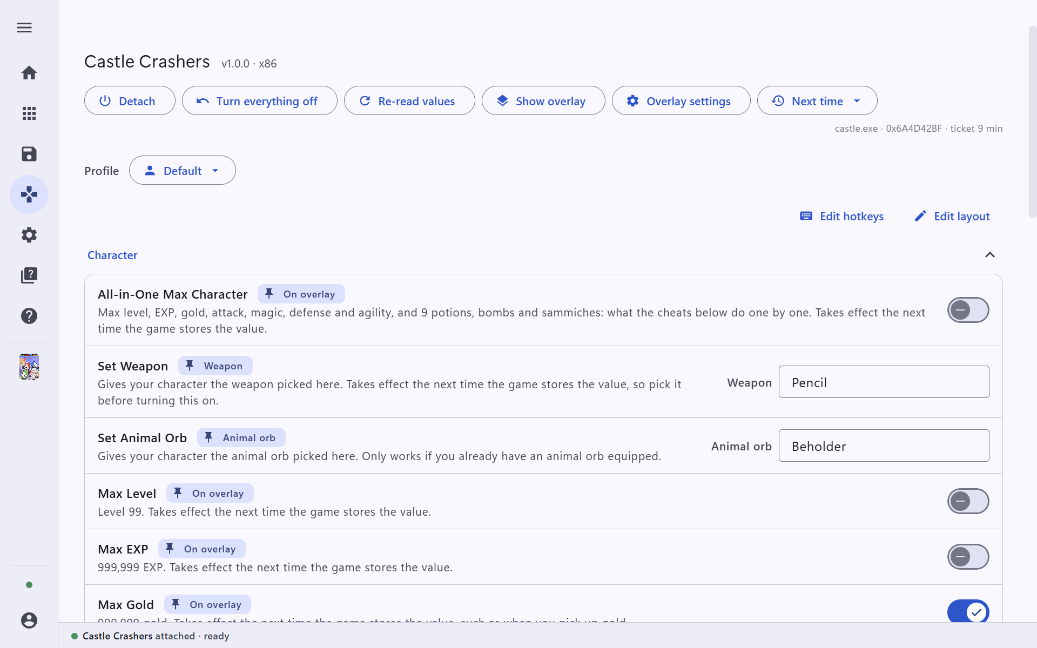Toggle All-in-One Max Character switch
This screenshot has height=648, width=1037.
coord(968,310)
